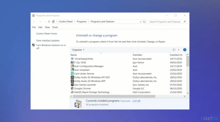The width and height of the screenshot is (220, 122).
Task: Click the Dolby Audio X2 Windows API SDK icon
Action: click(72, 77)
